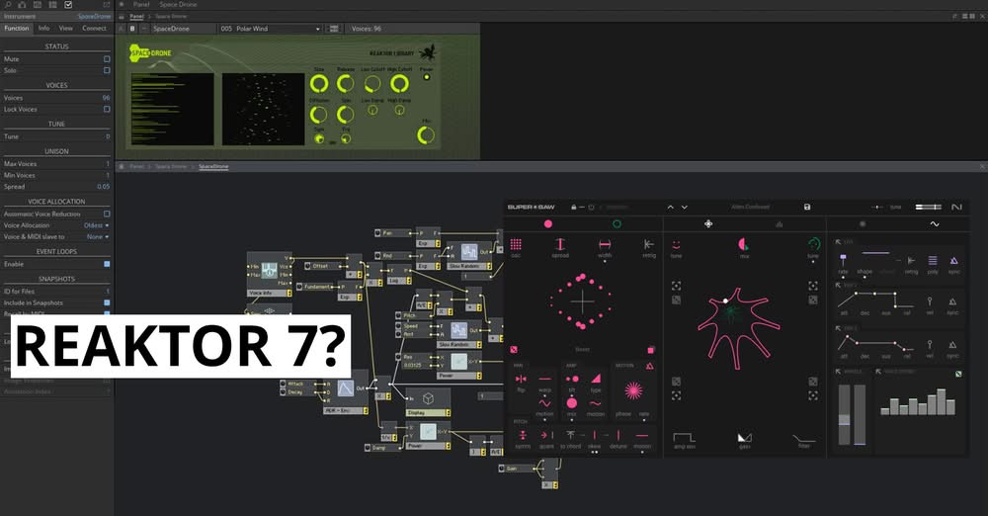Screen dimensions: 988x516
Task: Click the left wheel slider in Super Saw
Action: [845, 414]
